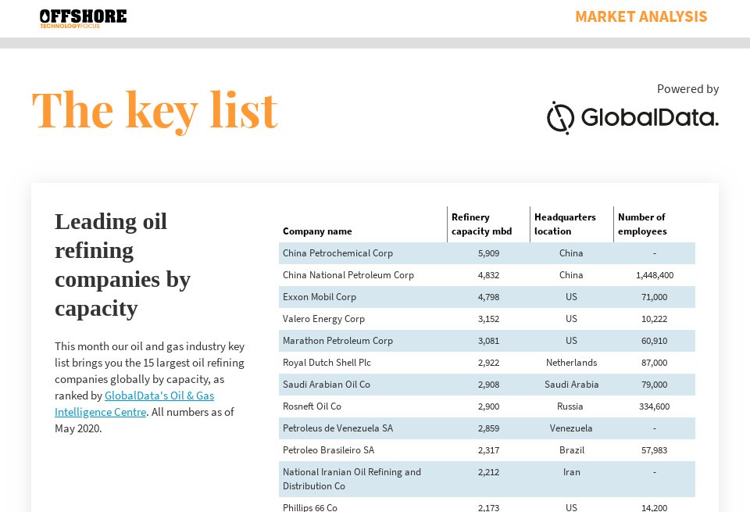
Task: Click the Offshore Technology Focus logo
Action: 83,18
